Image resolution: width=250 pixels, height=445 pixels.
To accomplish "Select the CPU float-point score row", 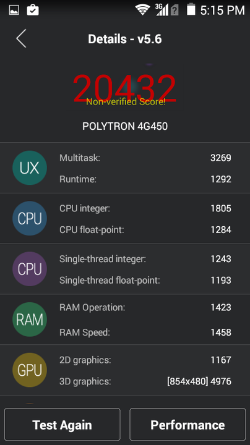I will coord(145,229).
